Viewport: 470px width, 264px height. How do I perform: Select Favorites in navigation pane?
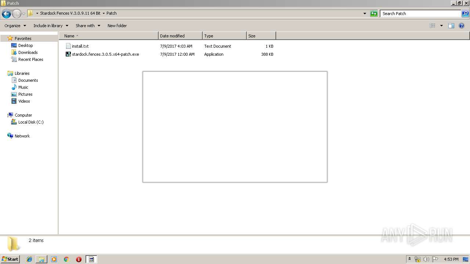pyautogui.click(x=23, y=38)
